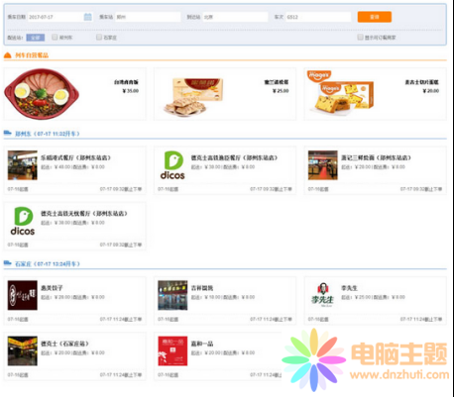Click the orange search button
Viewport: 454px width, 397px height.
tap(375, 17)
